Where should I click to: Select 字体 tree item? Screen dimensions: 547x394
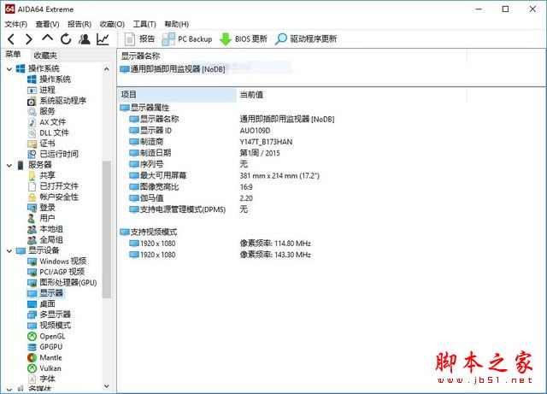click(x=41, y=379)
